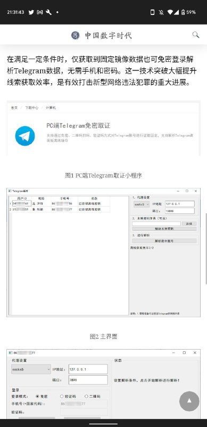This screenshot has width=207, height=427.
Task: Click the 用户ID column header
Action: [x=22, y=199]
